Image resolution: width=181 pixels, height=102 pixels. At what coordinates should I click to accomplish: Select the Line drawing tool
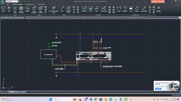click(x=62, y=9)
